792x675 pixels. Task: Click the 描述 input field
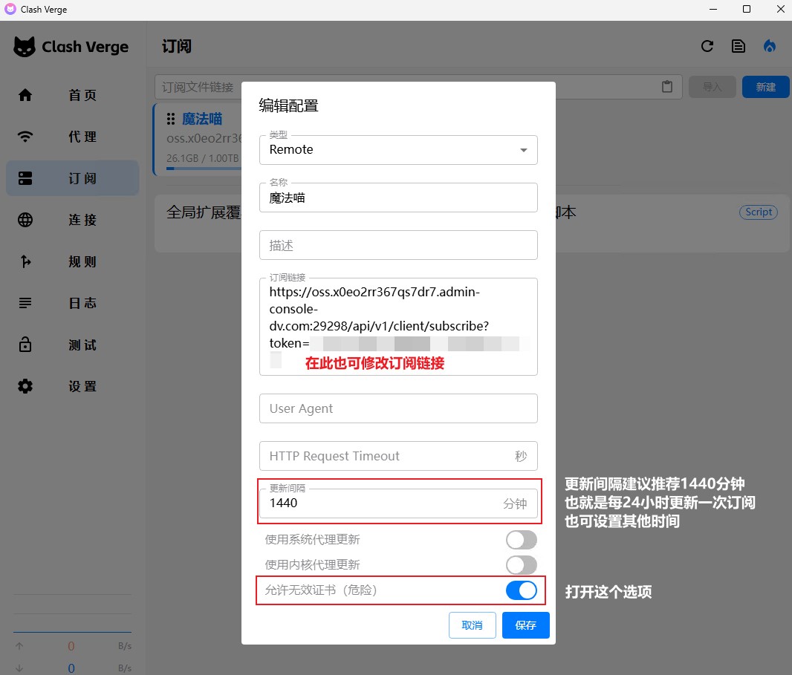(x=398, y=245)
